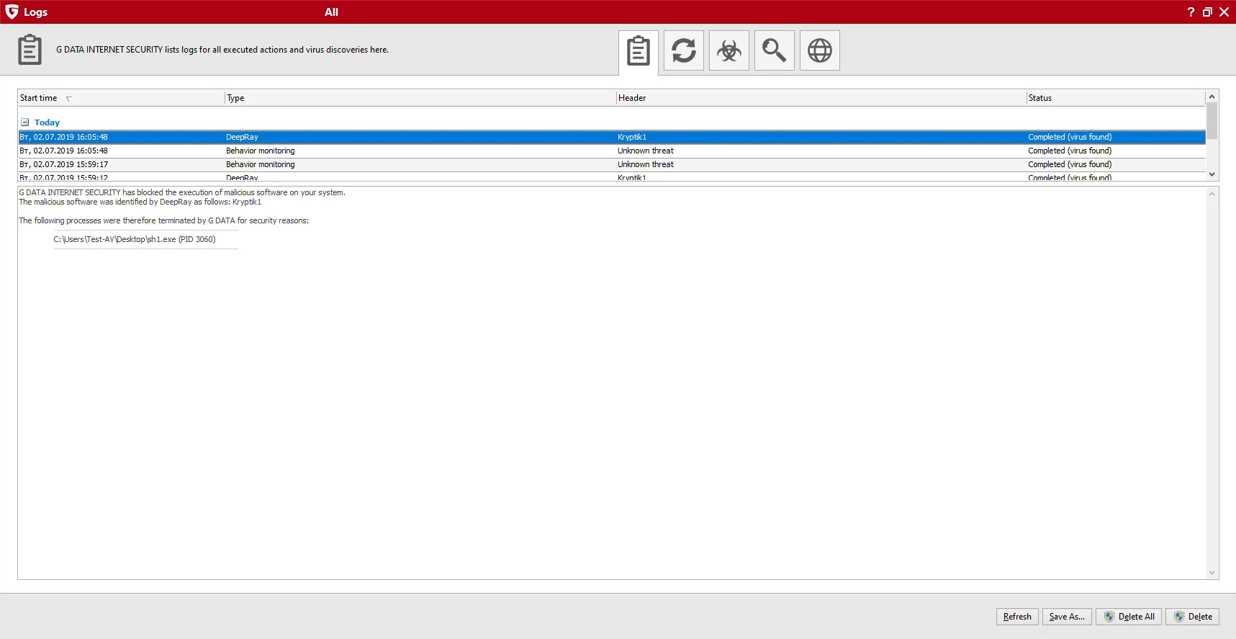Click Unknown threat in 16:05:48 row
The image size is (1236, 639).
pos(645,151)
